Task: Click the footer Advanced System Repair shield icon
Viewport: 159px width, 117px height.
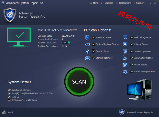Action: 122,112
